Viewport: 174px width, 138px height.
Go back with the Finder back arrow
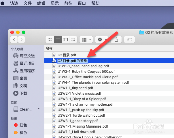(14, 40)
